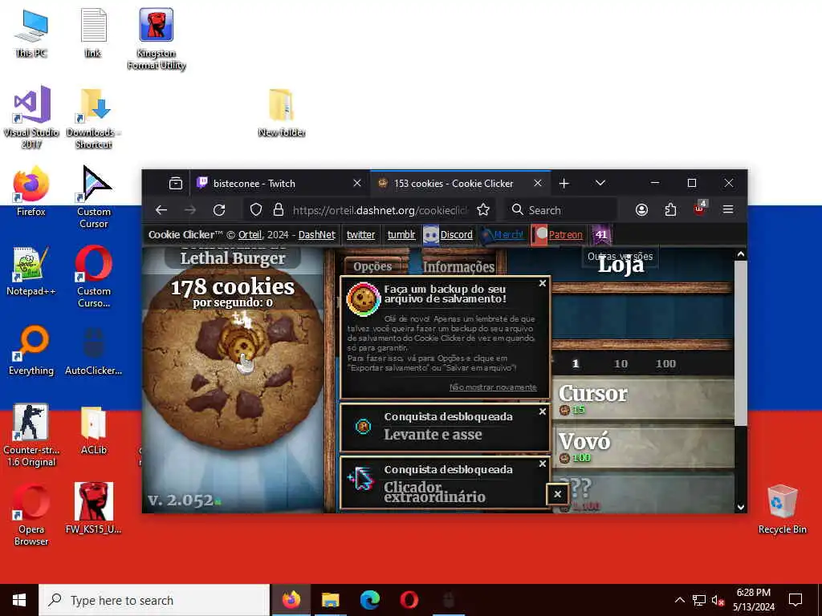822x616 pixels.
Task: Select Everything search desktop icon
Action: [31, 351]
